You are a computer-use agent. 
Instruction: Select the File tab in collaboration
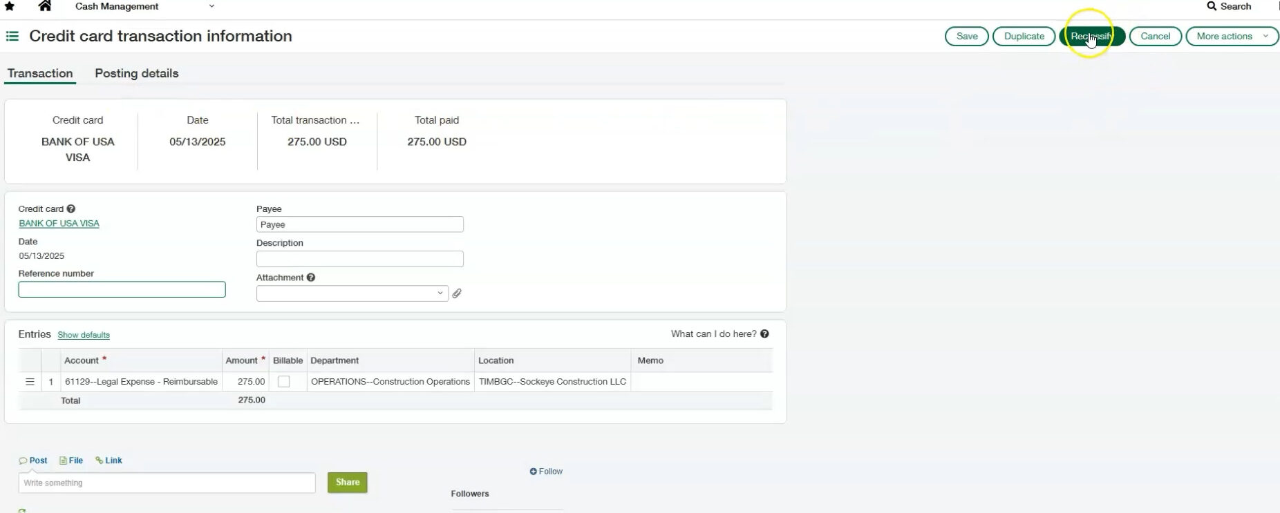pyautogui.click(x=71, y=461)
